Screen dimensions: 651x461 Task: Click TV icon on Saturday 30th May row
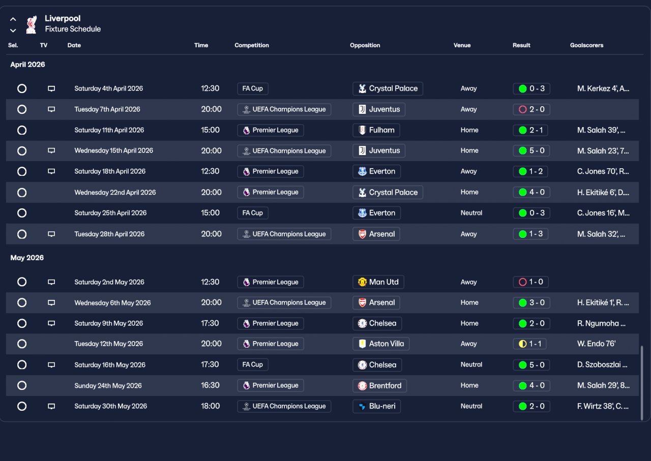[x=51, y=406]
